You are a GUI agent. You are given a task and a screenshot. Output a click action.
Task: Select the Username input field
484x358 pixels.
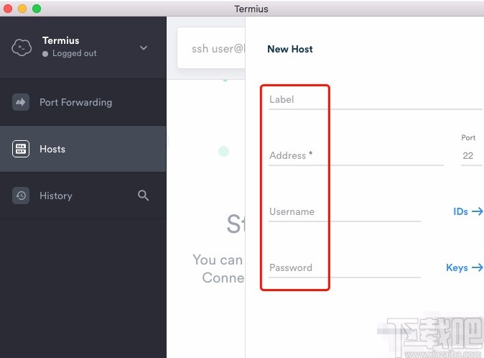click(x=345, y=212)
